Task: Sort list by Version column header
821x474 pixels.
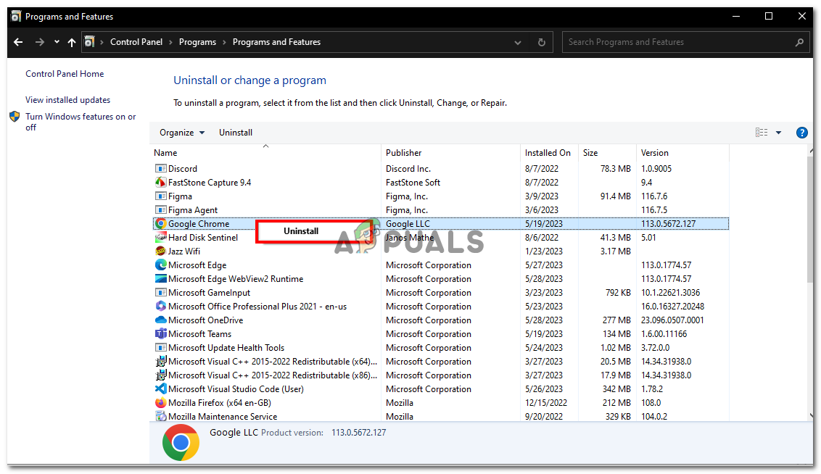Action: [682, 153]
